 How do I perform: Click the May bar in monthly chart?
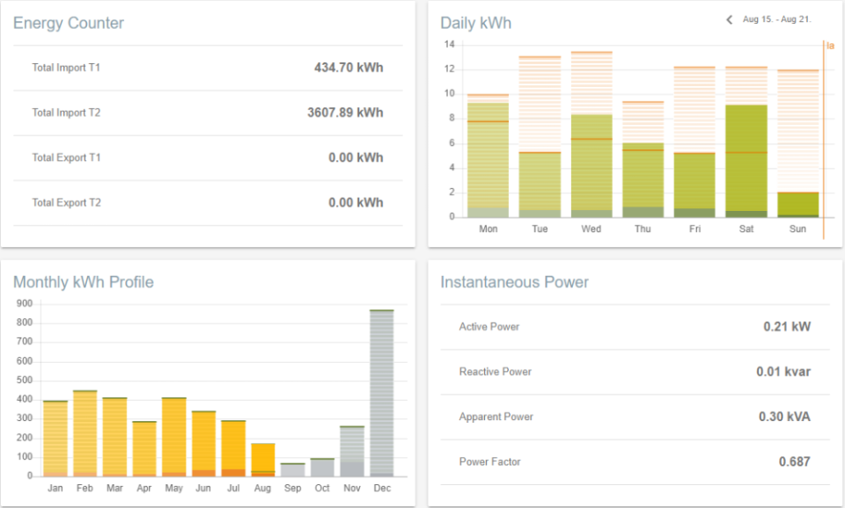coord(174,437)
